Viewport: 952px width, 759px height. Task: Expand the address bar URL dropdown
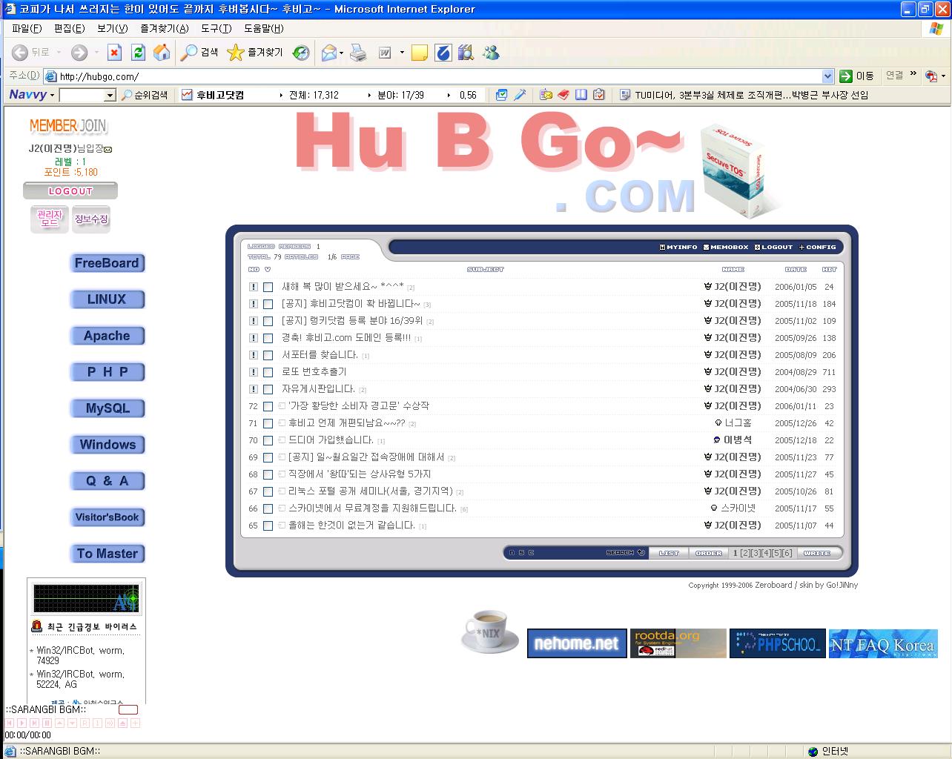pyautogui.click(x=827, y=76)
